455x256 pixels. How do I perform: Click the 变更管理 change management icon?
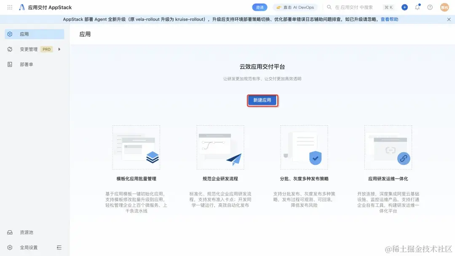click(x=9, y=49)
